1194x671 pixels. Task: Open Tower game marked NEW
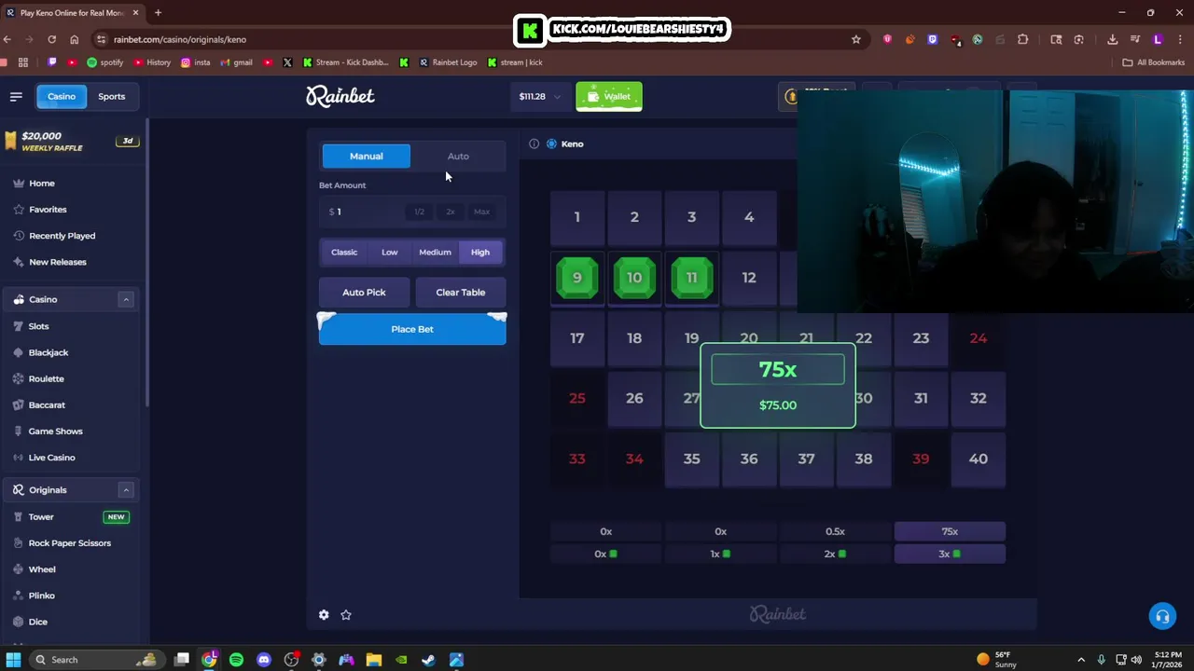(72, 517)
